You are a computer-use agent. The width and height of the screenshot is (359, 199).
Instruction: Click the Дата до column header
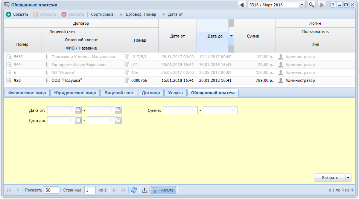(x=213, y=36)
